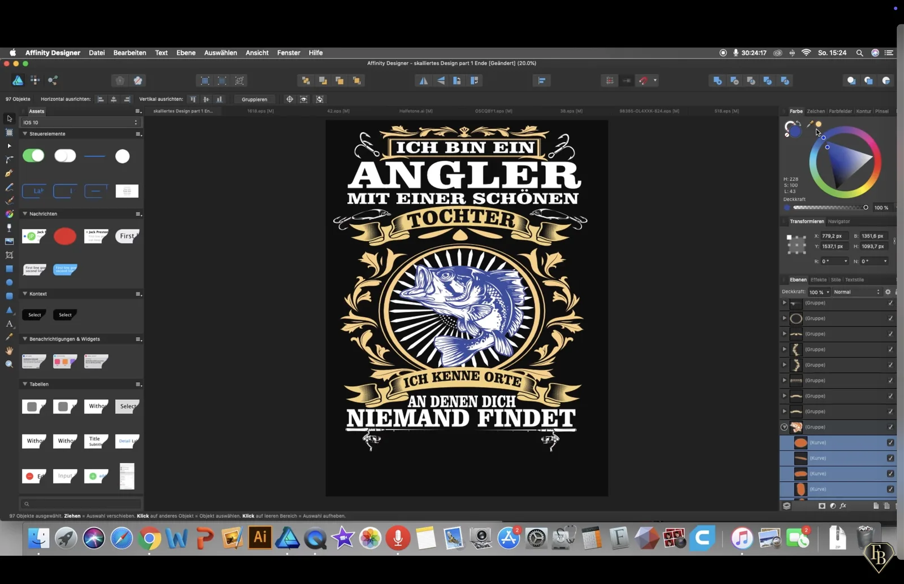Open the Ebene menu
Screen dimensions: 904x584
click(x=186, y=53)
